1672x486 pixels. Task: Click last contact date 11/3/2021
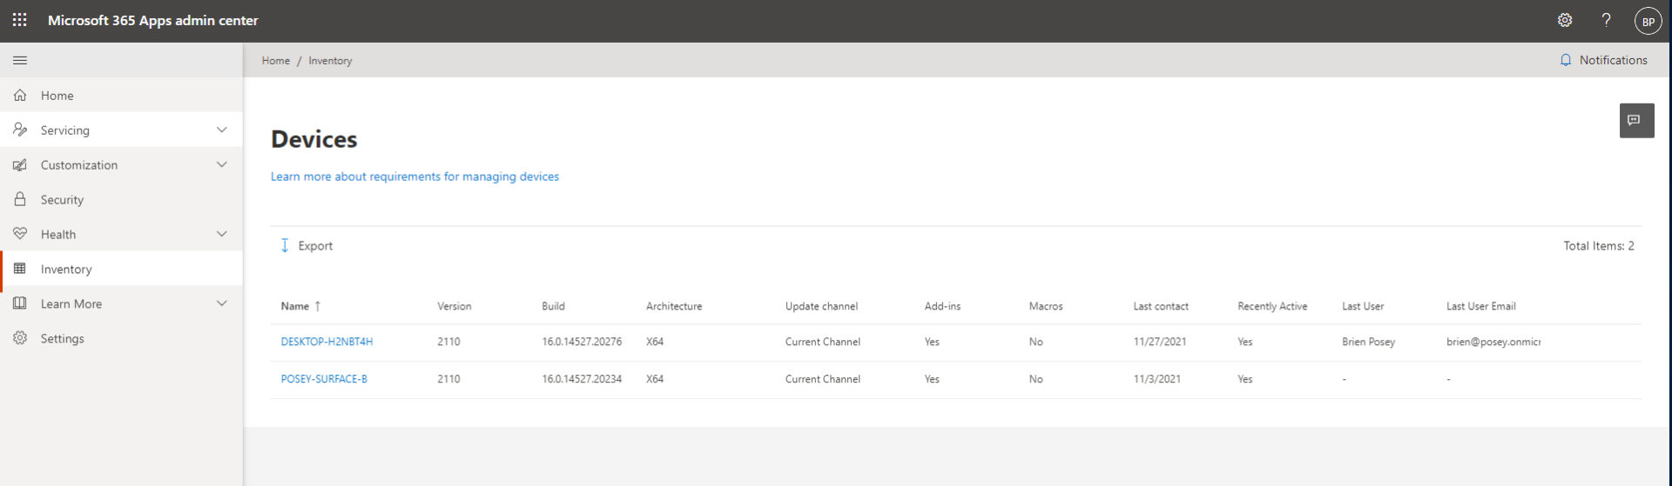pyautogui.click(x=1157, y=379)
